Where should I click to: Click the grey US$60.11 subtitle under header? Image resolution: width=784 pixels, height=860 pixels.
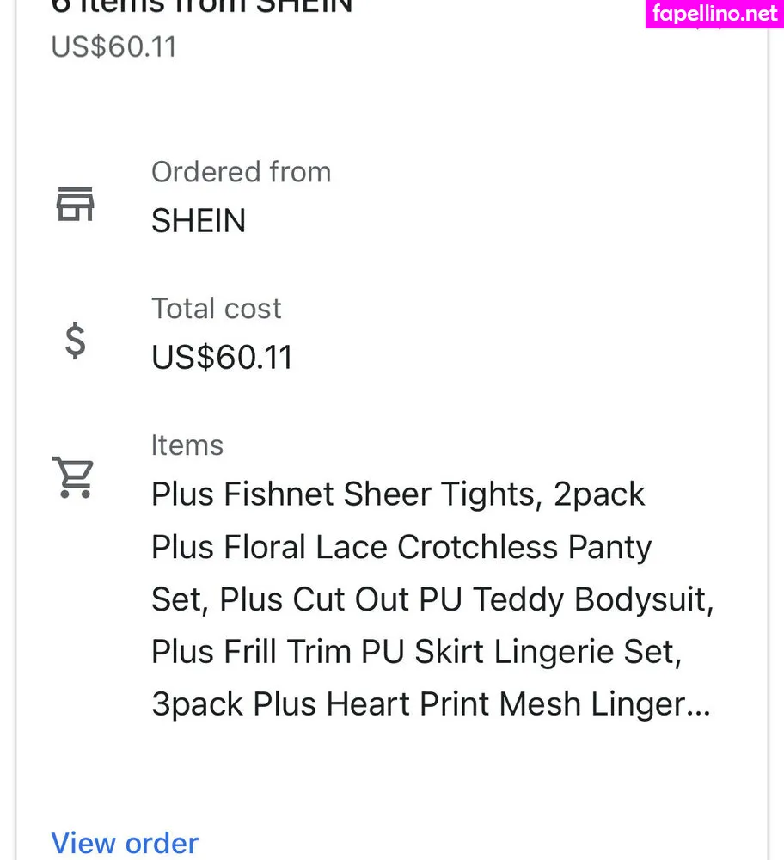tap(113, 46)
